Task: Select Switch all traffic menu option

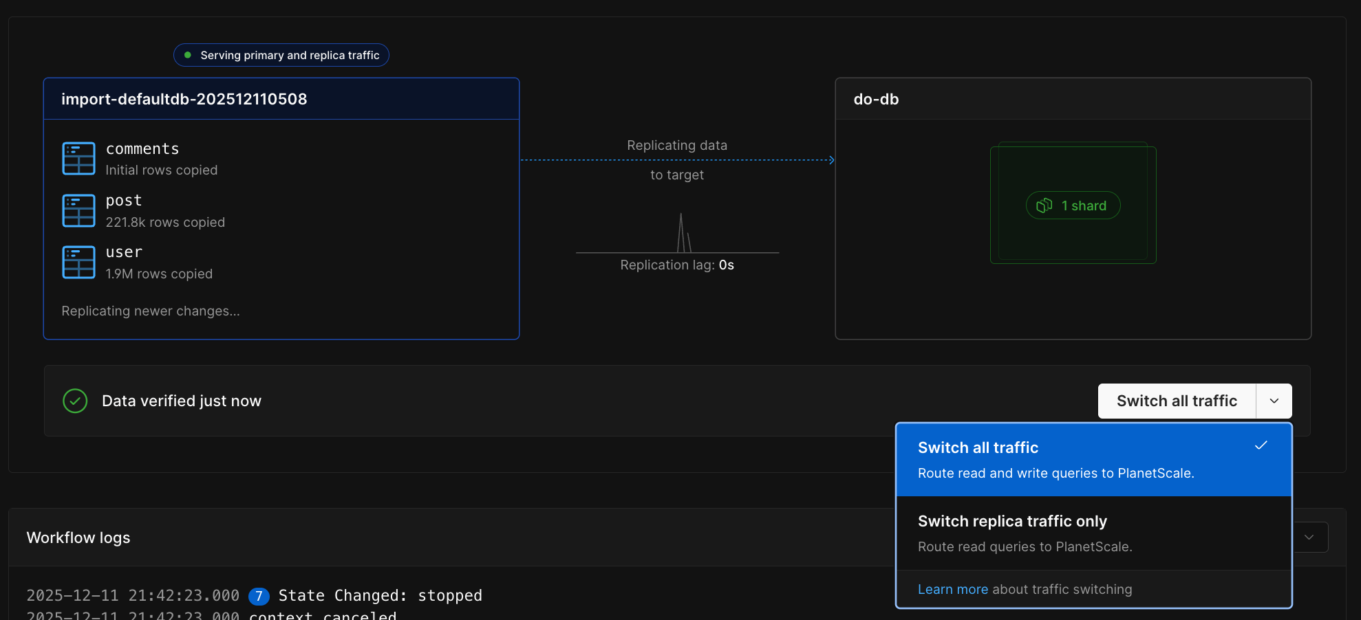Action: coord(1093,460)
